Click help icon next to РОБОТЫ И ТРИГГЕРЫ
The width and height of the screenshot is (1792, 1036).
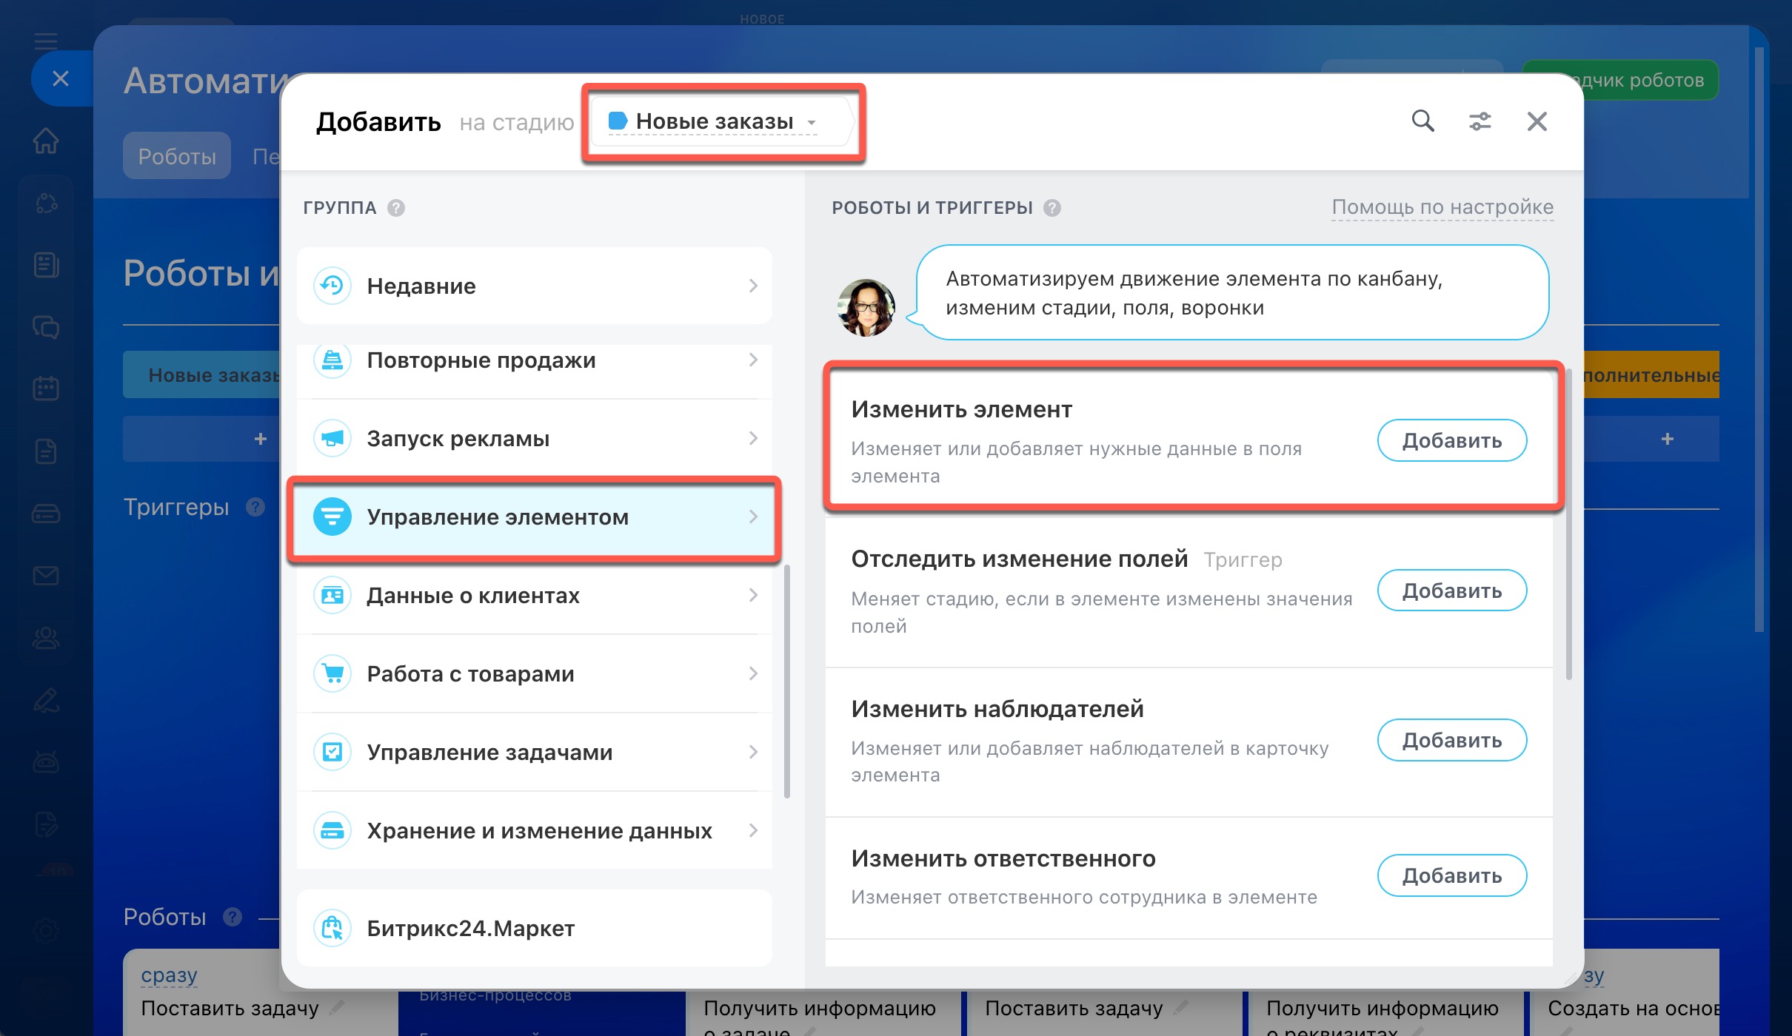tap(1052, 208)
